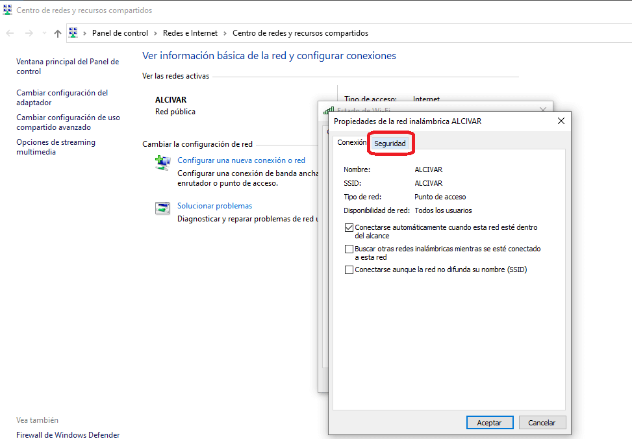
Task: Switch to the Seguridad tab
Action: point(390,144)
